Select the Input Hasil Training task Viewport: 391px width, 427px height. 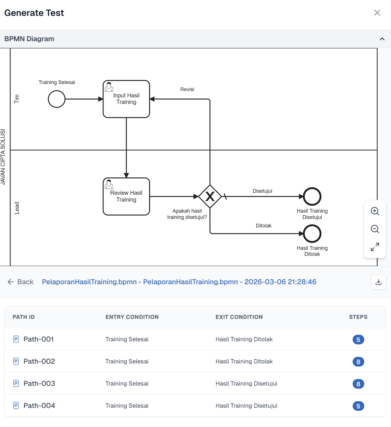click(x=126, y=99)
